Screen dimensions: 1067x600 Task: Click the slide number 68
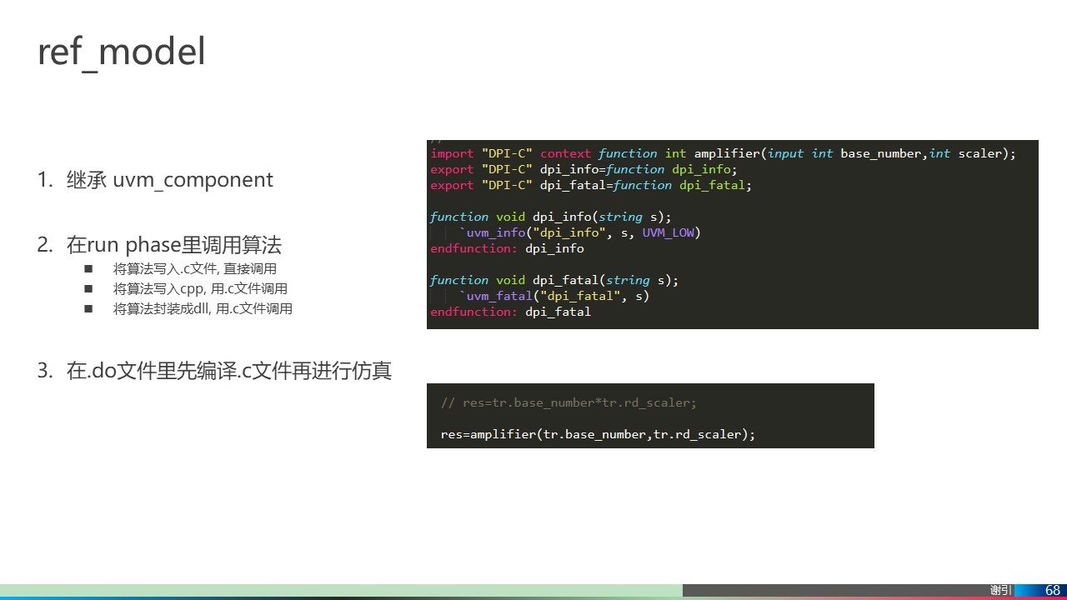coord(1052,589)
